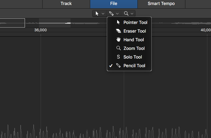The width and height of the screenshot is (211, 138).
Task: Choose the Eraser Tool
Action: tap(134, 31)
